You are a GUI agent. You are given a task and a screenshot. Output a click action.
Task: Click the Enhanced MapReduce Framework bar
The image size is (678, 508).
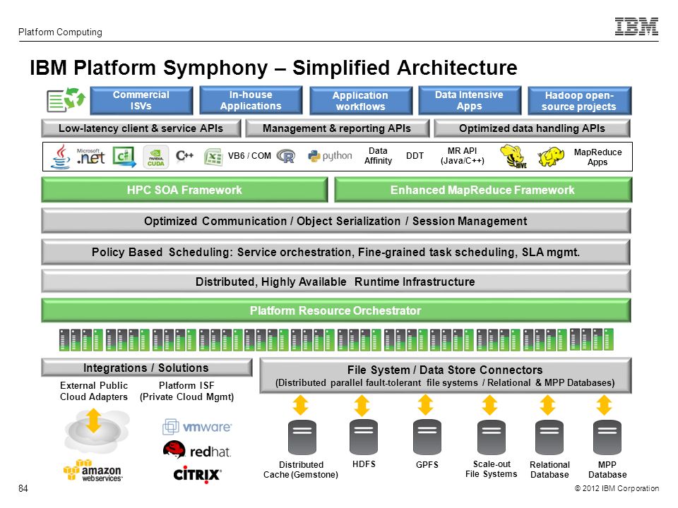click(483, 190)
